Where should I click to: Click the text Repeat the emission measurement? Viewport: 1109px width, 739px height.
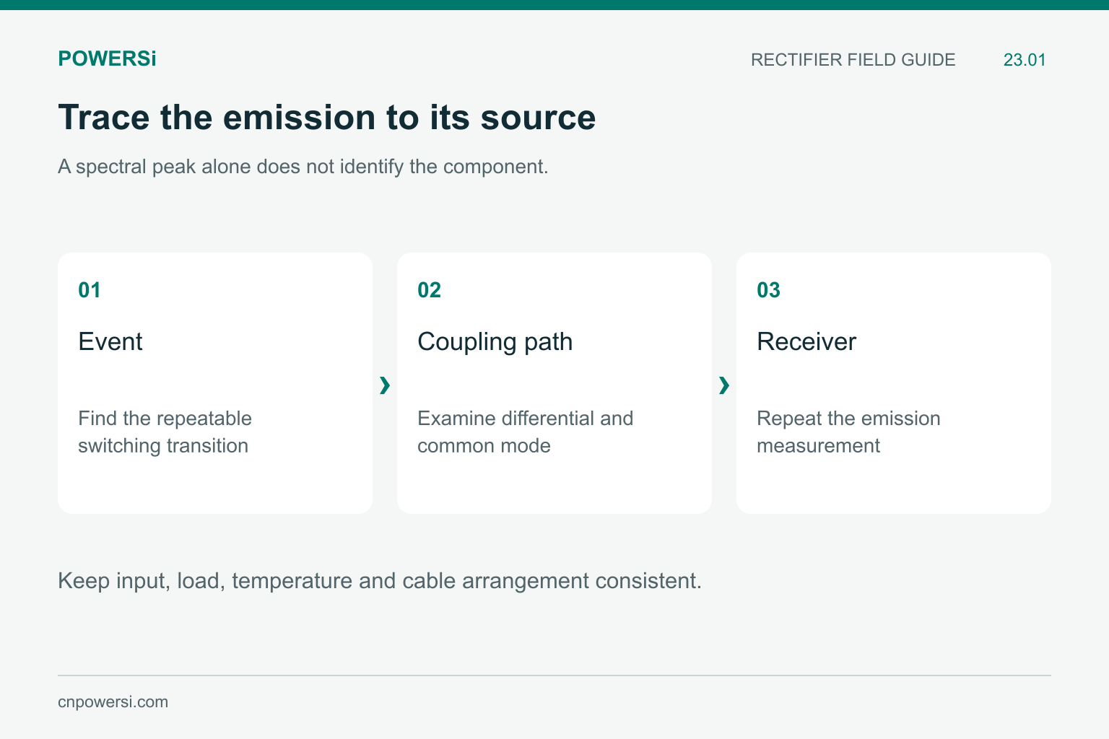pyautogui.click(x=848, y=432)
